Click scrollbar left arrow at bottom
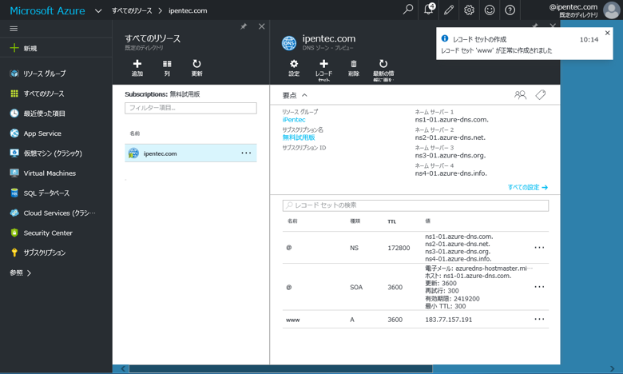 (x=123, y=369)
